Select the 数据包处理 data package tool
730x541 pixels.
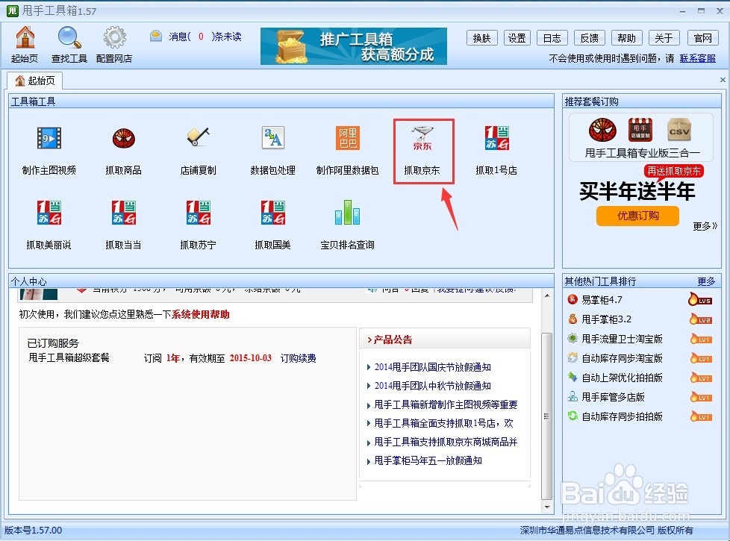point(272,146)
